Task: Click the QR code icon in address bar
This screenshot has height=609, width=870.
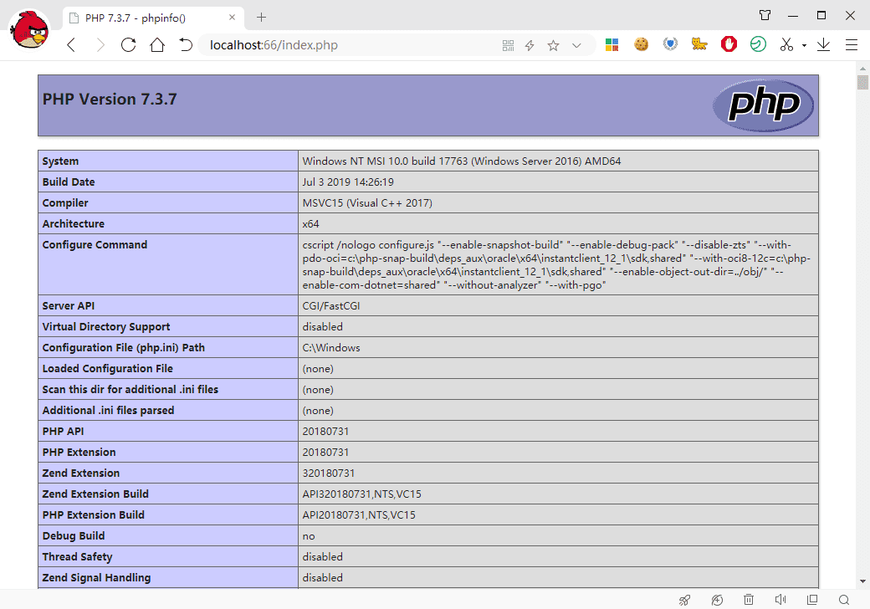Action: 507,45
